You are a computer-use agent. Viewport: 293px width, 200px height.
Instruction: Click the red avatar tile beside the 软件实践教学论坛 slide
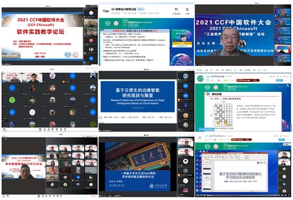pyautogui.click(x=91, y=40)
